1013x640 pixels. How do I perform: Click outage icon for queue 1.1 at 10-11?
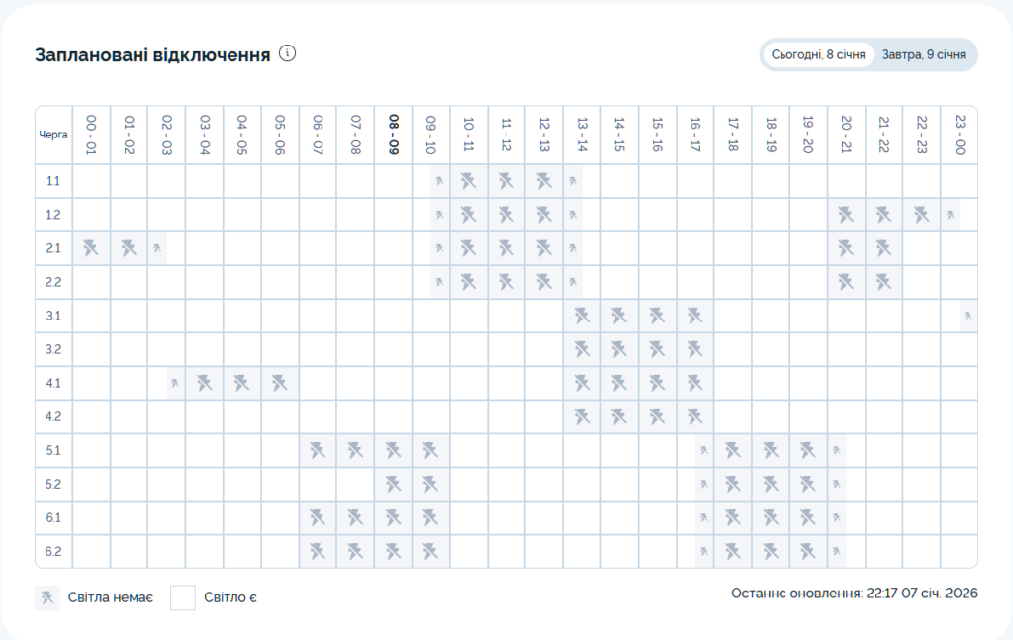coord(469,181)
